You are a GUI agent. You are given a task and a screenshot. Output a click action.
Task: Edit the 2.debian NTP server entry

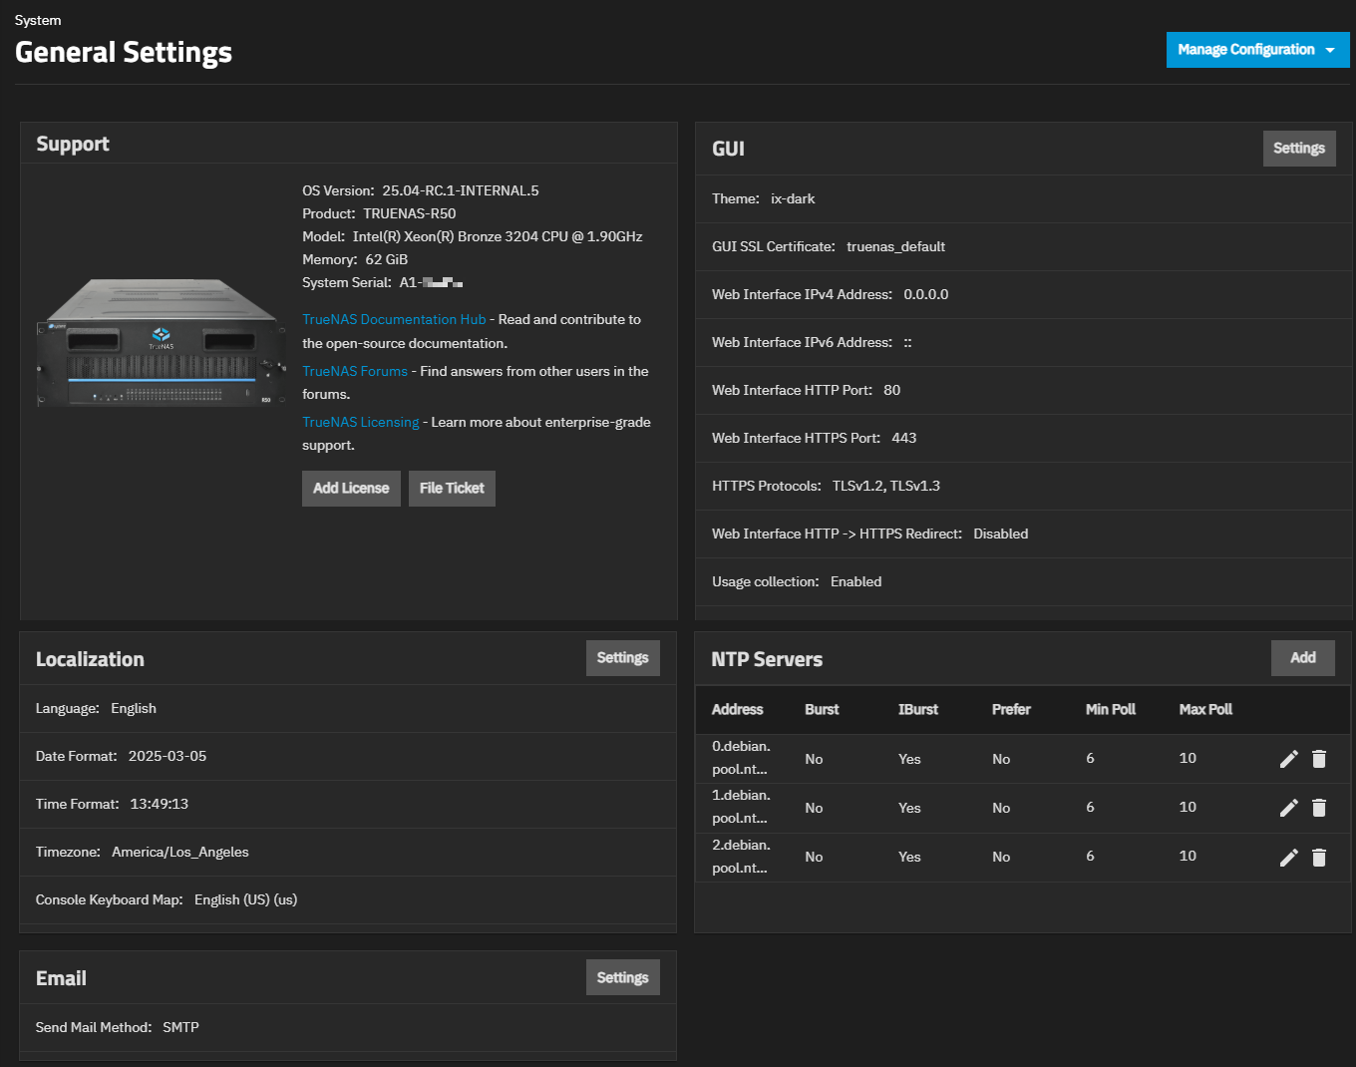click(x=1288, y=857)
